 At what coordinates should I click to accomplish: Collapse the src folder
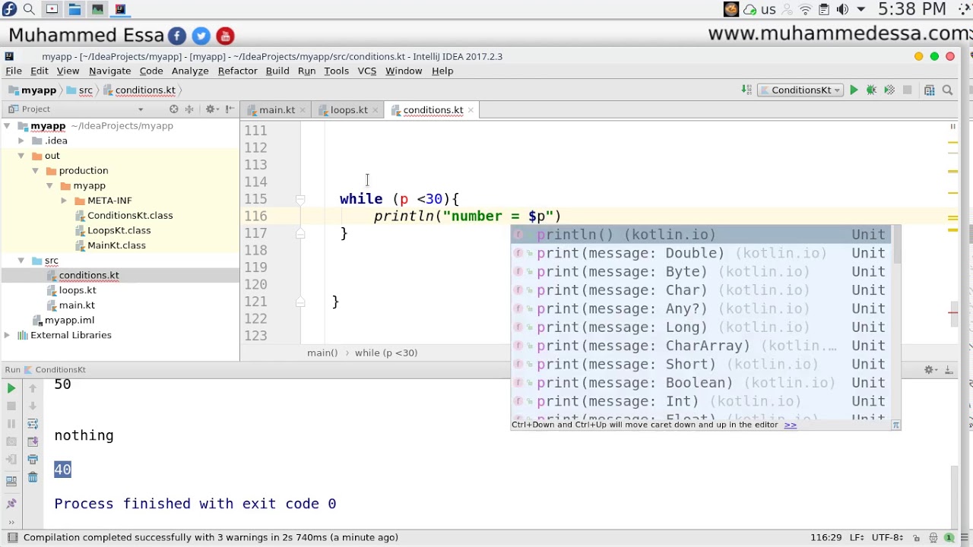coord(21,260)
